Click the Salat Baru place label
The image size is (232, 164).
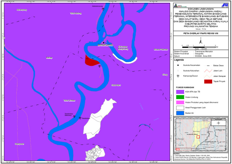[116, 85]
